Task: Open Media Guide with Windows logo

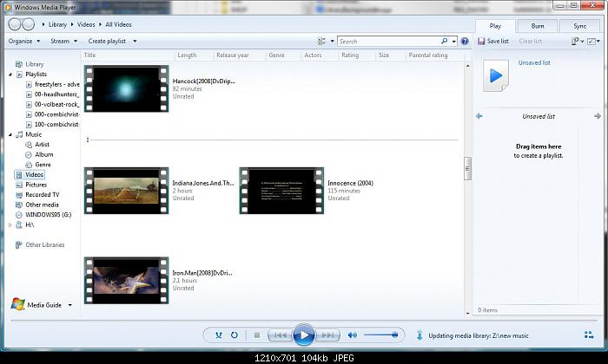Action: pos(36,305)
